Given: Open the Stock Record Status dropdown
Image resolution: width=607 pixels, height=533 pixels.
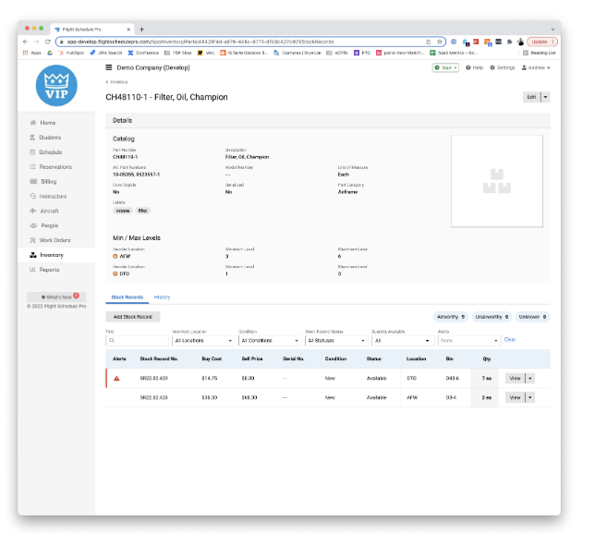Looking at the screenshot, I should tap(336, 341).
